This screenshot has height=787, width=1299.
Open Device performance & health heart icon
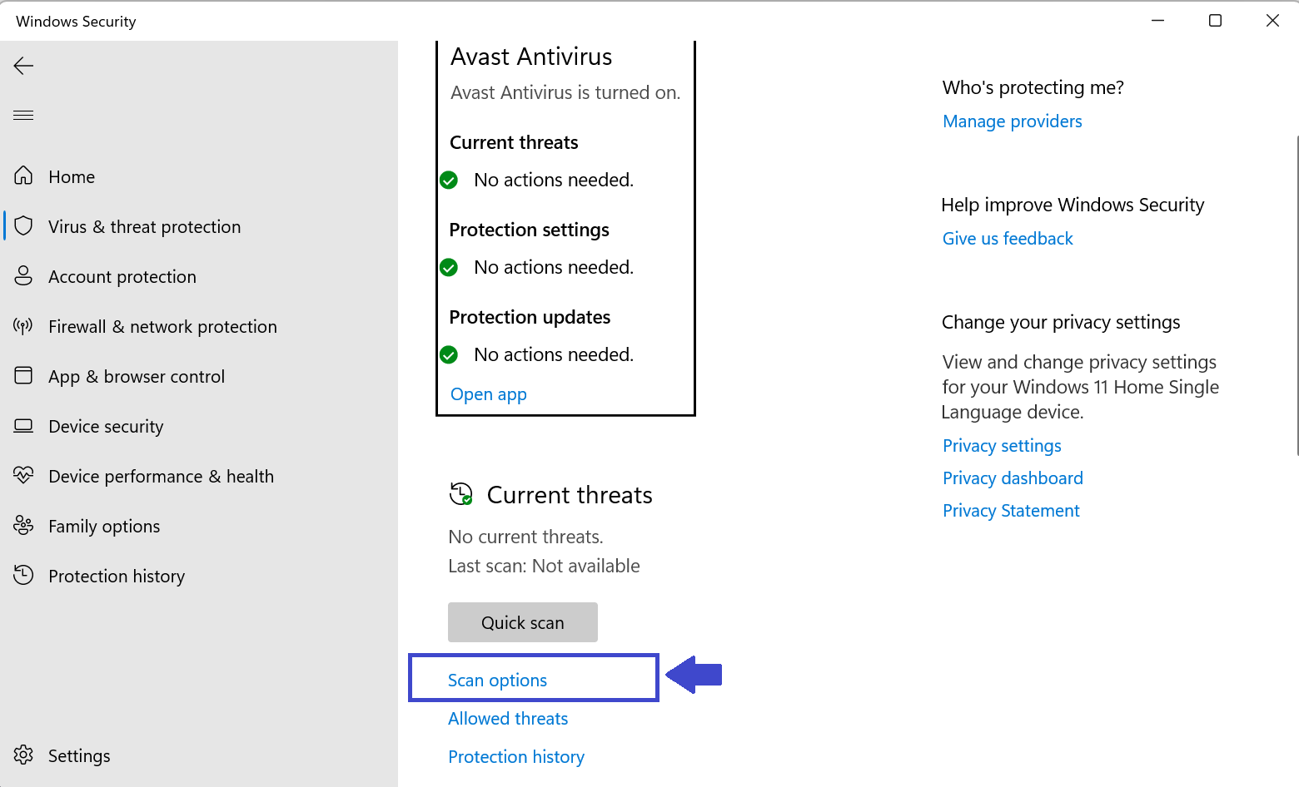tap(23, 476)
